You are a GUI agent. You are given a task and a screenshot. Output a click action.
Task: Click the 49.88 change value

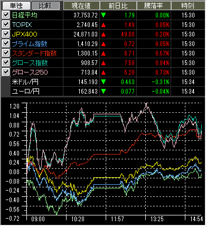tap(128, 34)
